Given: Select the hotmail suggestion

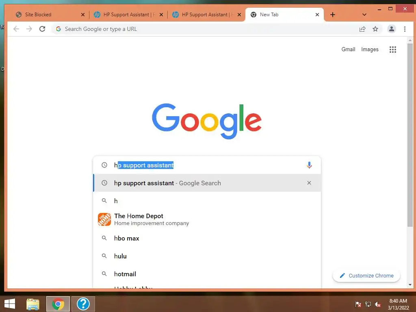Looking at the screenshot, I should click(207, 274).
